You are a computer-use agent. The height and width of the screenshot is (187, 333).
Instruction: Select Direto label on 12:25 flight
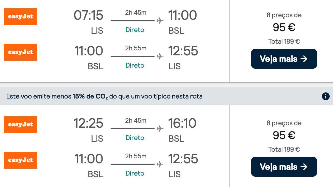[x=135, y=138]
